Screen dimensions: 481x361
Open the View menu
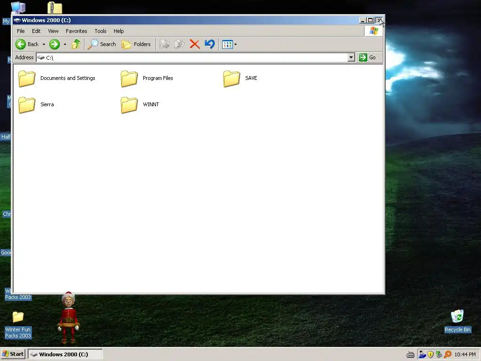tap(53, 31)
